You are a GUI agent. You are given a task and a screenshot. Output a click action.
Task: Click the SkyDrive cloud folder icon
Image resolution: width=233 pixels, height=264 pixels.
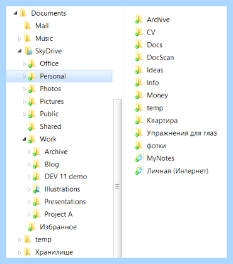28,51
